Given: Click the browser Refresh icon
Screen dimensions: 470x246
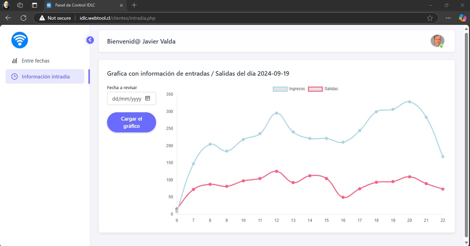Looking at the screenshot, I should point(23,18).
